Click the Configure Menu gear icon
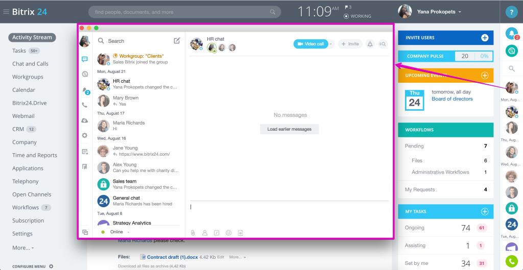523x270 pixels. 51,266
